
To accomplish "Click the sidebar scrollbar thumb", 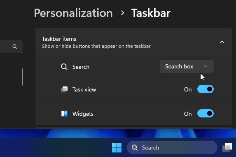I will coord(22,77).
